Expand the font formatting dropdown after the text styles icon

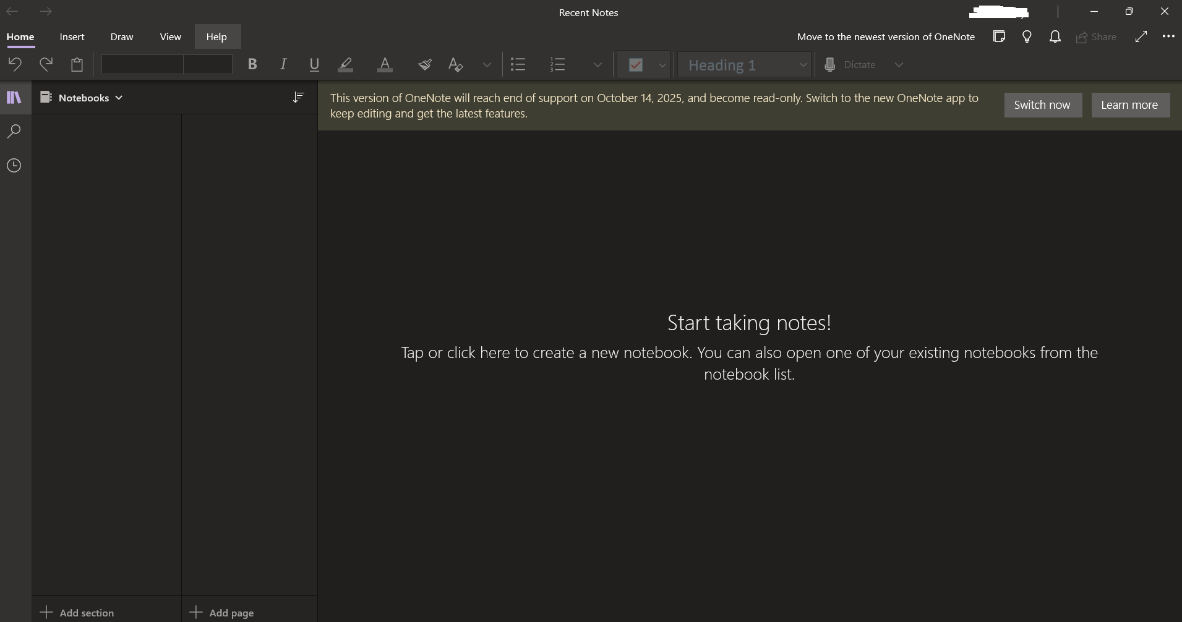tap(487, 64)
